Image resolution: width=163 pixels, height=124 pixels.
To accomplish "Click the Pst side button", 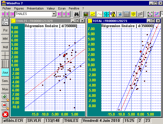I will click(5, 30).
